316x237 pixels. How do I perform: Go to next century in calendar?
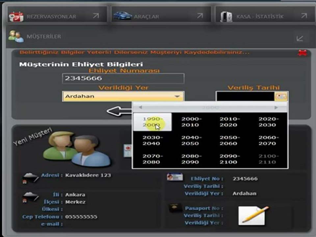point(276,108)
